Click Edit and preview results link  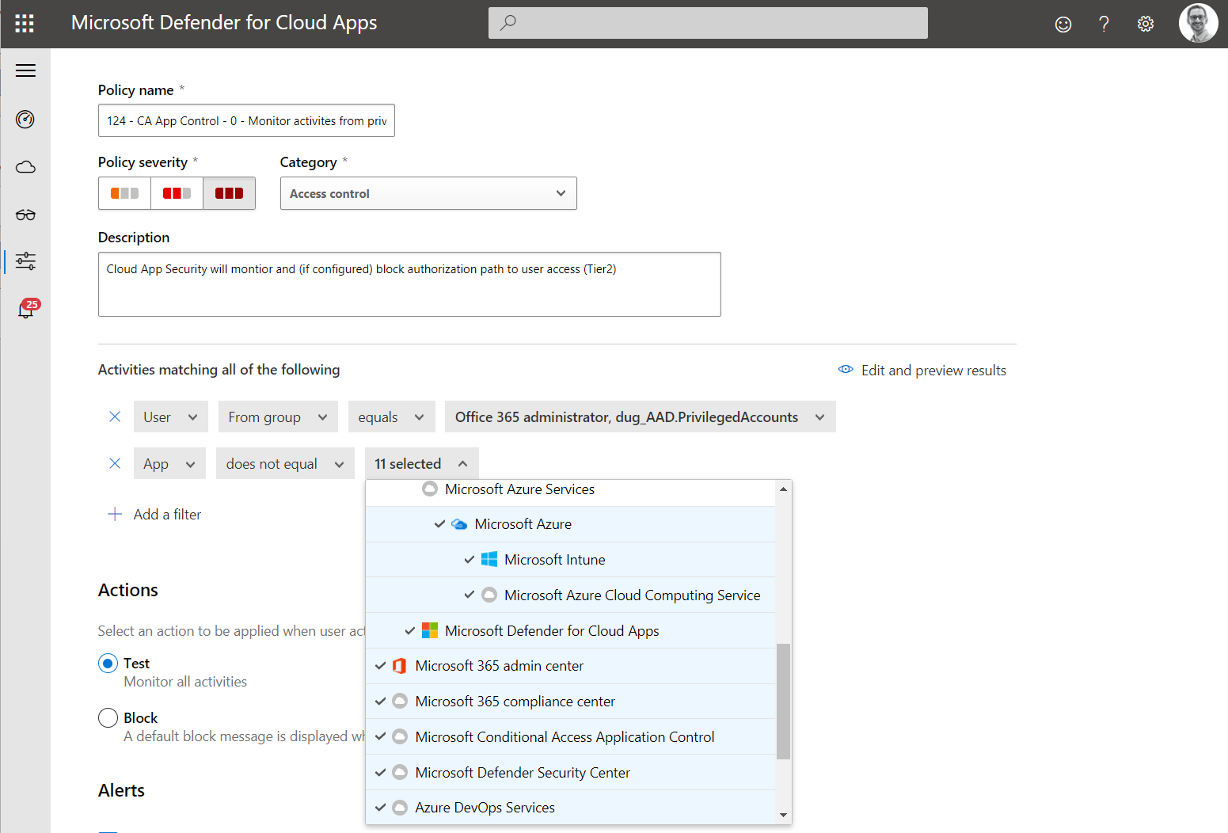[933, 370]
